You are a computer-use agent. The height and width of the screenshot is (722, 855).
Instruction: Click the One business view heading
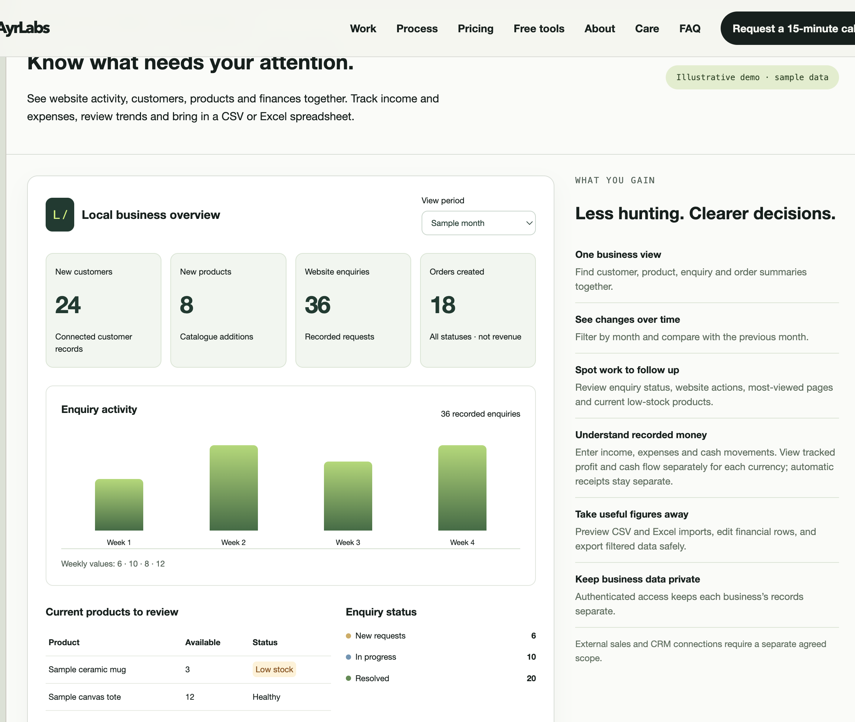point(617,255)
